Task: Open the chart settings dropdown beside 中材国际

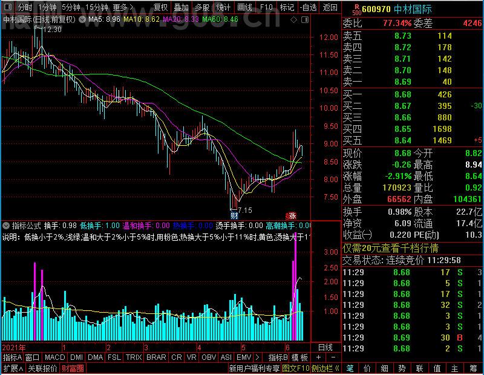Action: point(82,19)
